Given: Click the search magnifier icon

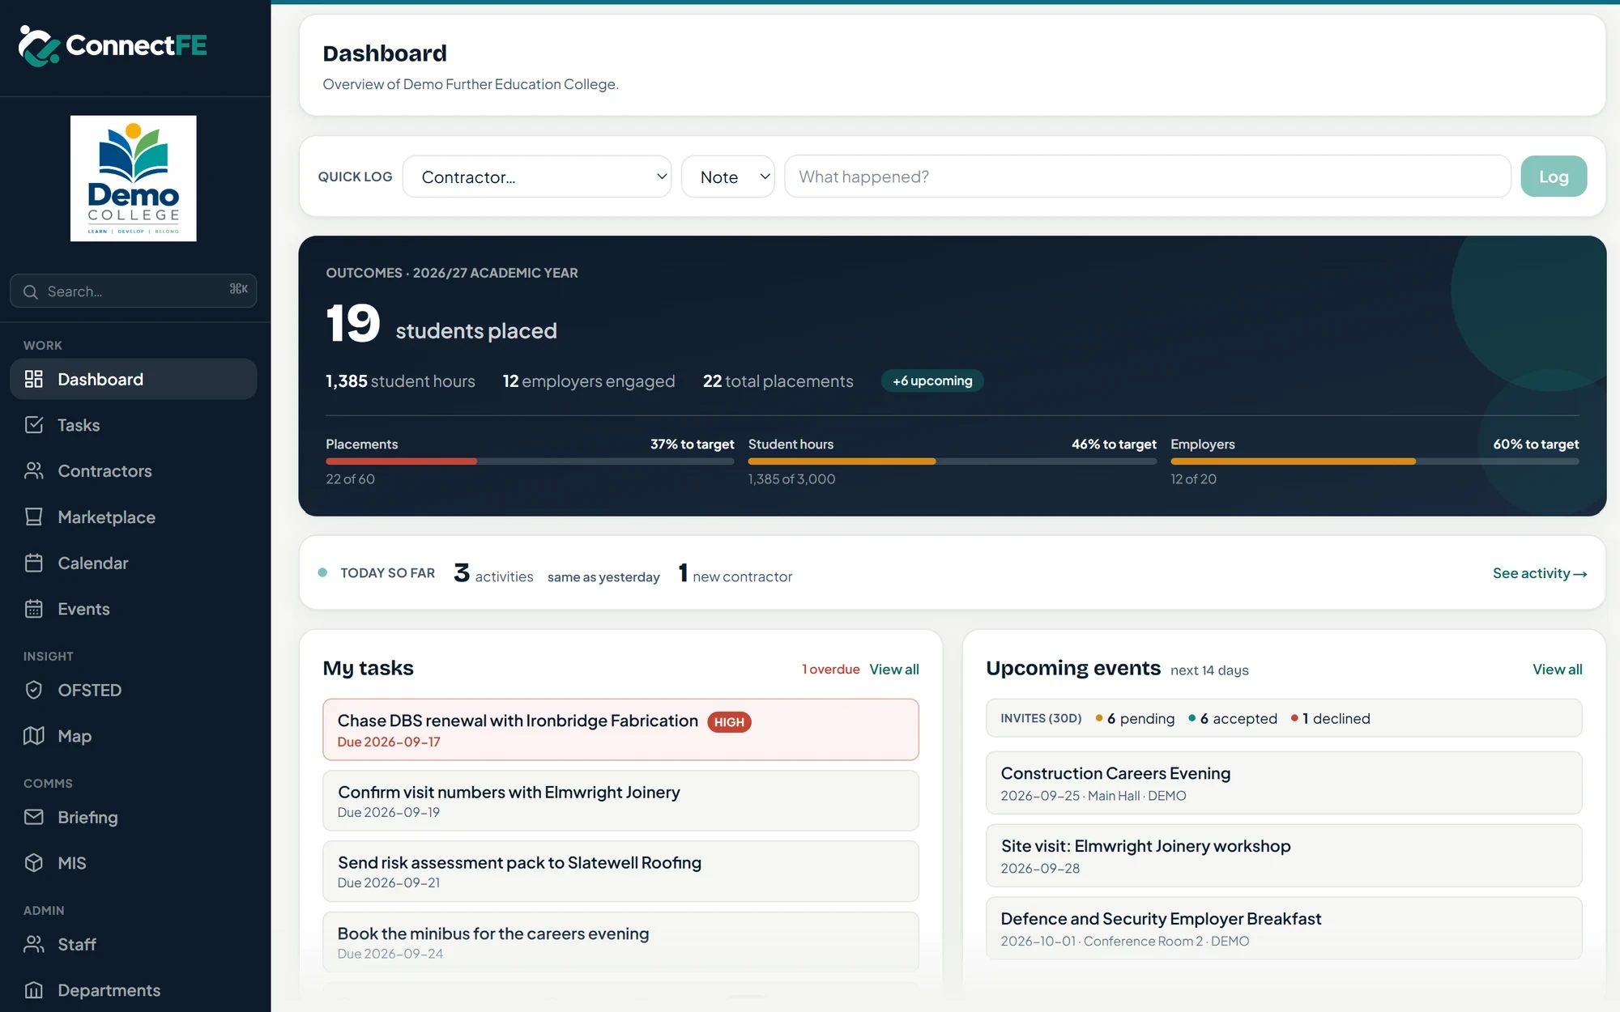Looking at the screenshot, I should [x=31, y=291].
